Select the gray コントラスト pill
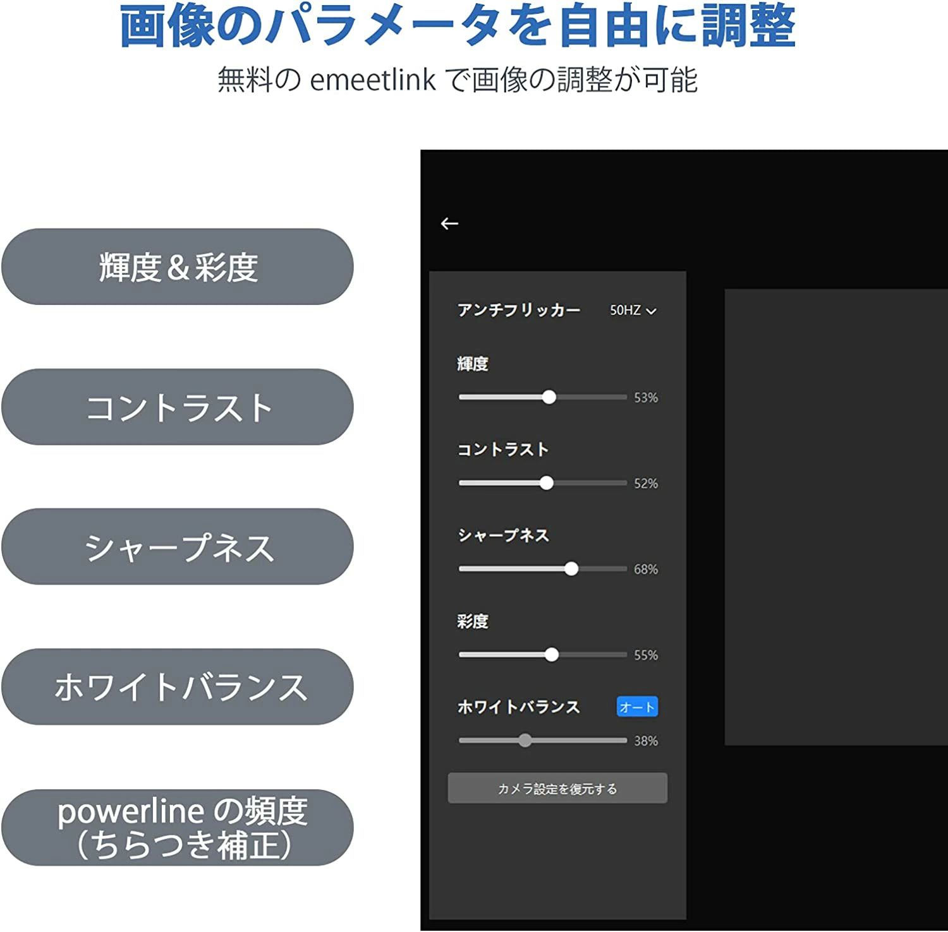948x932 pixels. coord(178,407)
